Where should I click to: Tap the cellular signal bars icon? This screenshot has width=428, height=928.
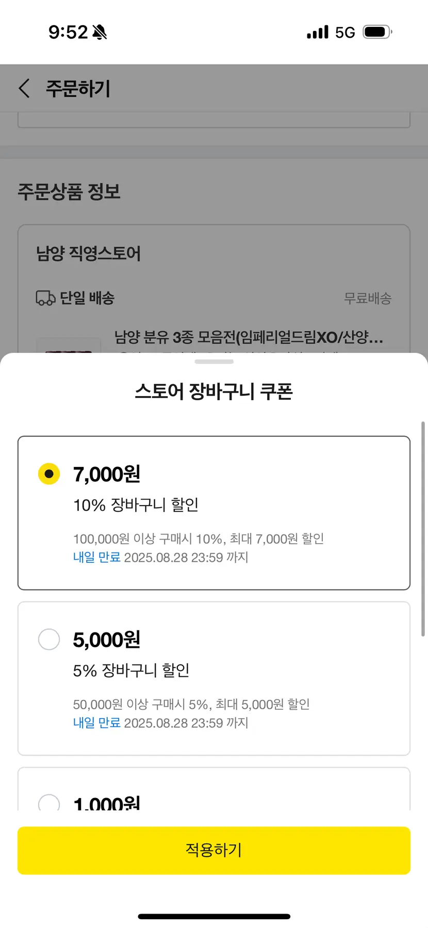coord(318,32)
